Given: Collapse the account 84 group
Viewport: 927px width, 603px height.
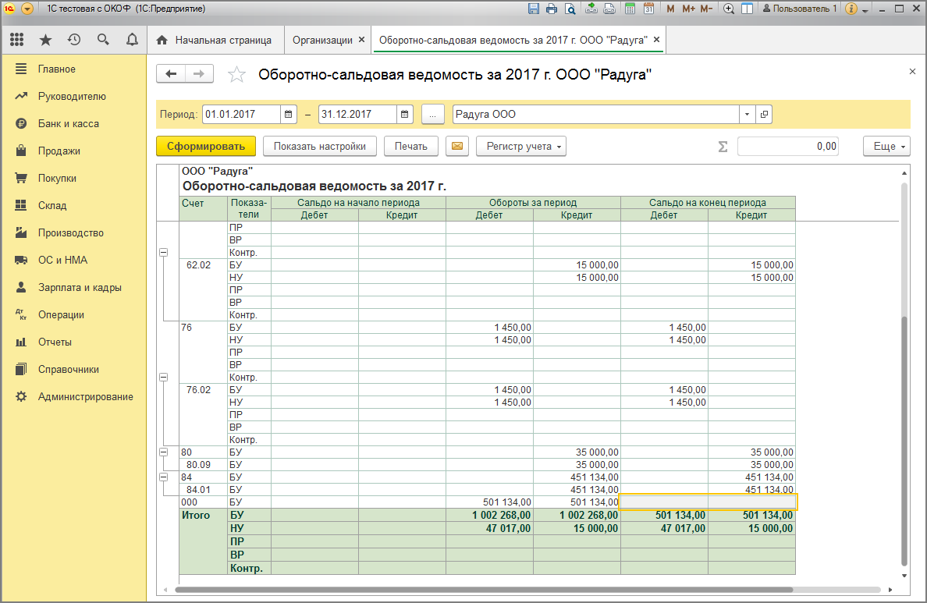Looking at the screenshot, I should 164,477.
